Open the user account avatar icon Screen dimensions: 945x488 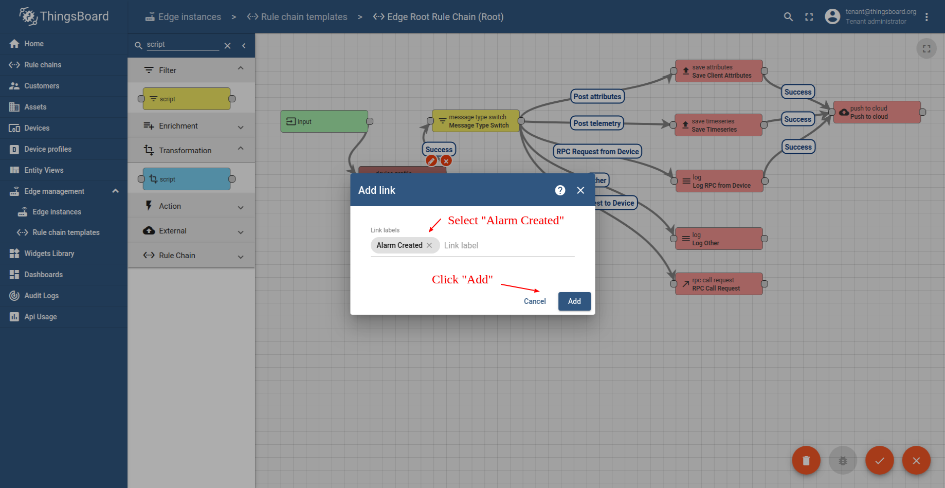click(832, 16)
